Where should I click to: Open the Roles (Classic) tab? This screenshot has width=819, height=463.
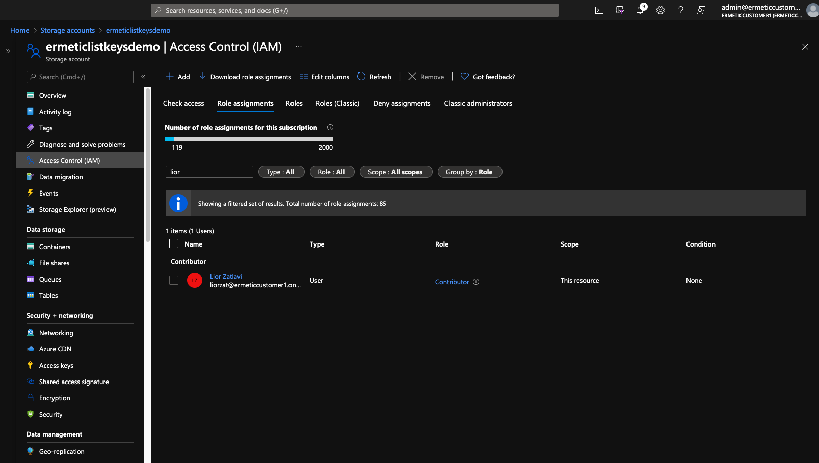coord(337,103)
